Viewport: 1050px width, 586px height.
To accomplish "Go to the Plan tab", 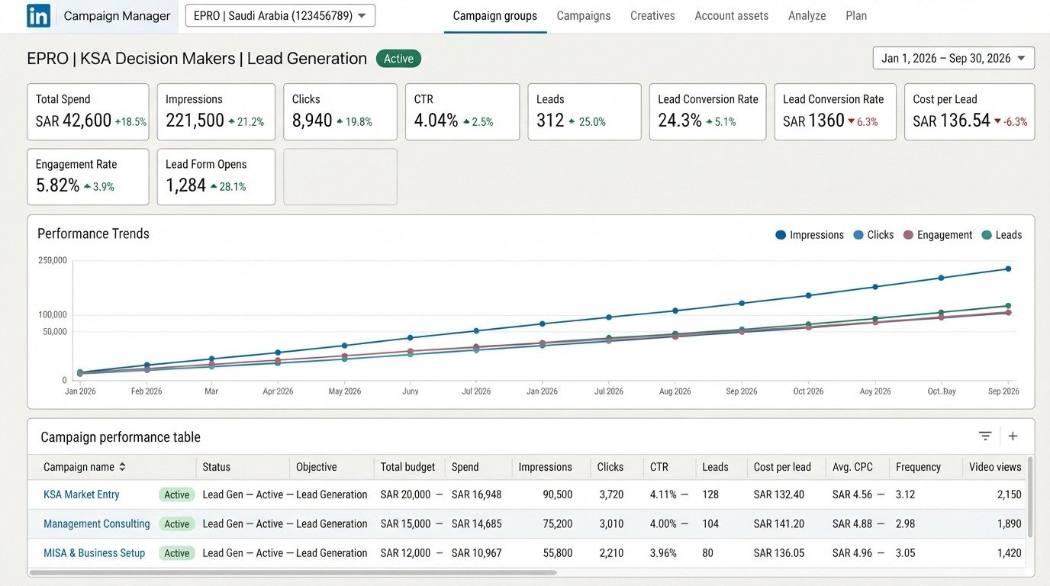I will coord(856,16).
